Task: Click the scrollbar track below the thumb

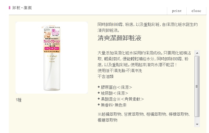Action: 197,119
